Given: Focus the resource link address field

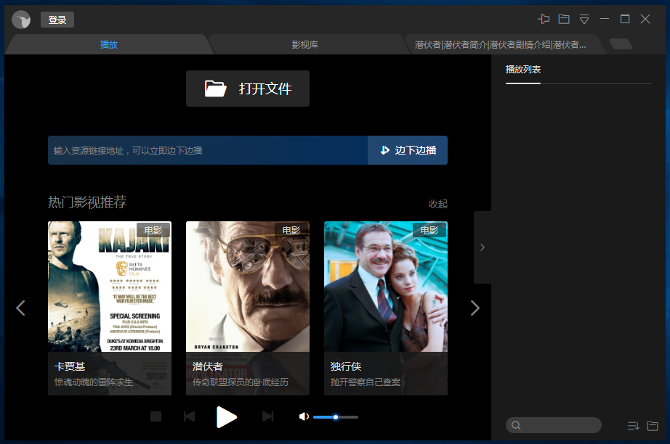Looking at the screenshot, I should [x=207, y=150].
